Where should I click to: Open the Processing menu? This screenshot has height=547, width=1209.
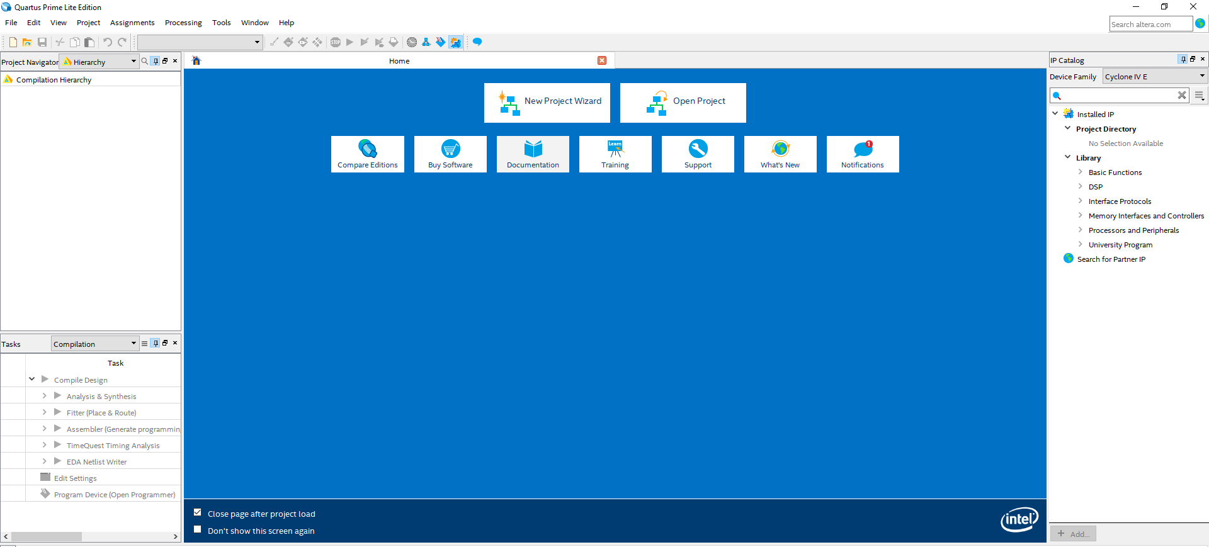(x=183, y=23)
